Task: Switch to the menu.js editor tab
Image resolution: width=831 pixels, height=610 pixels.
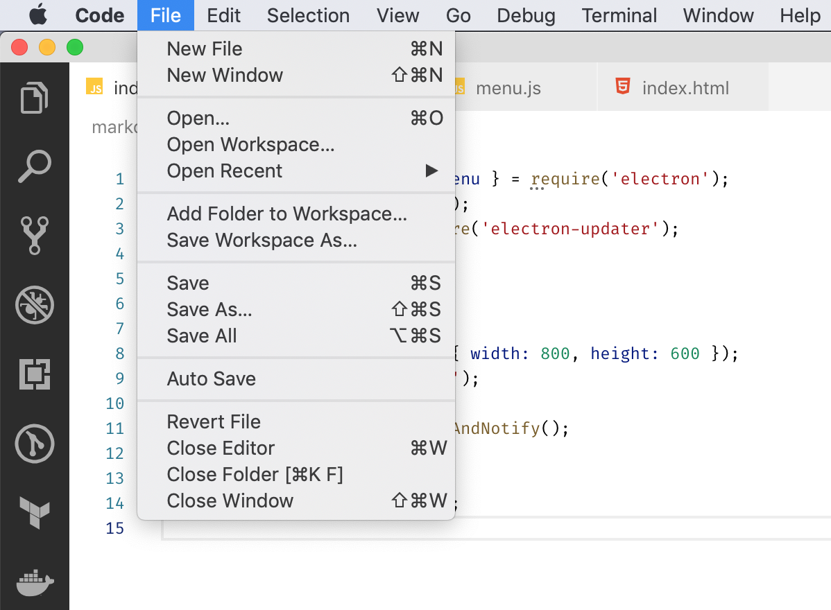Action: [526, 87]
